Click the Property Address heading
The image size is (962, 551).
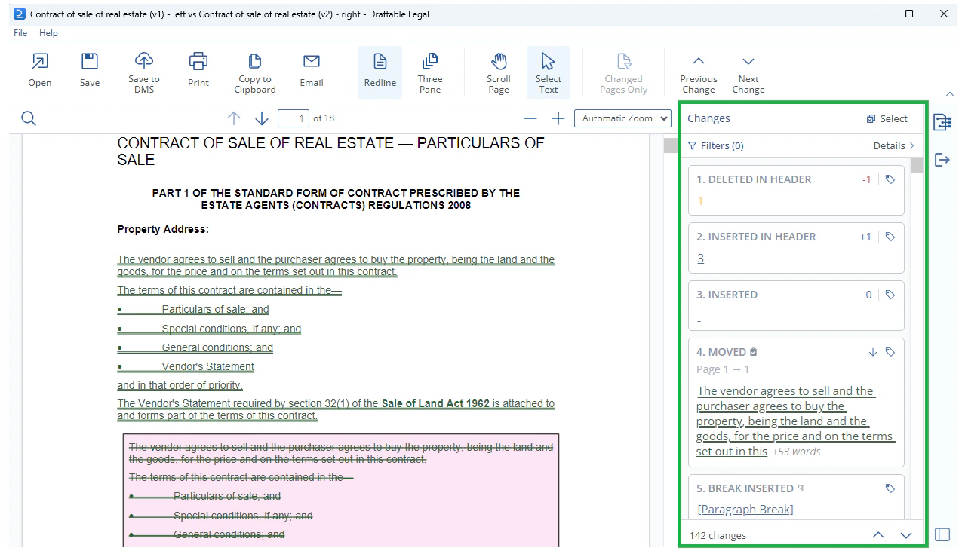pyautogui.click(x=163, y=229)
